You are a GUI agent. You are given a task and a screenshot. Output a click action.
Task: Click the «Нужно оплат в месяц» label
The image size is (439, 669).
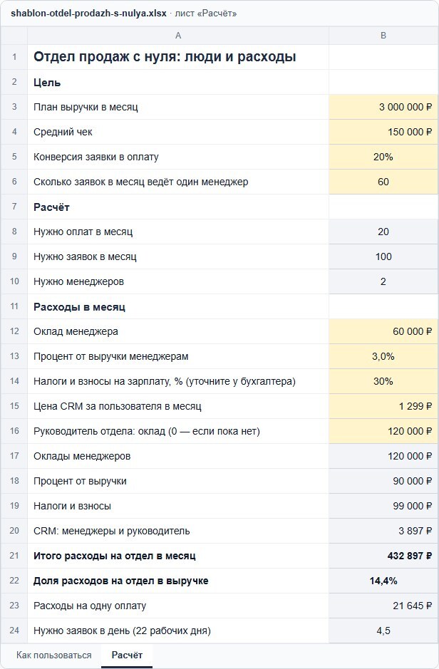click(x=83, y=232)
